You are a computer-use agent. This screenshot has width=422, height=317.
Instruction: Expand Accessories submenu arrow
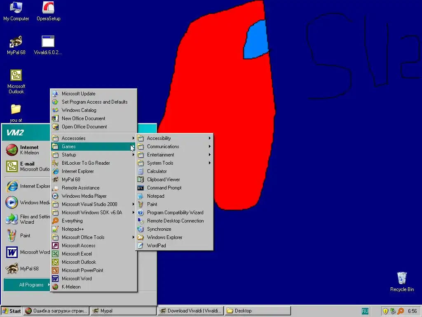133,138
